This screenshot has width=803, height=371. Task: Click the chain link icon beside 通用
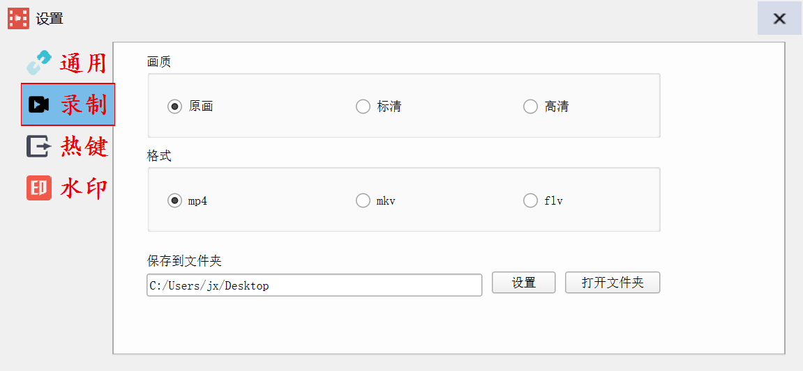[x=39, y=63]
